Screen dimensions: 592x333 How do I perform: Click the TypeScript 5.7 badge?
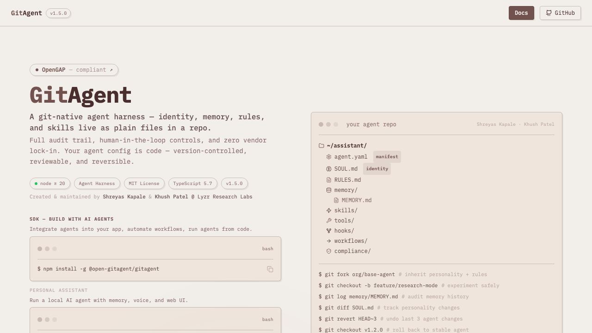click(x=192, y=184)
